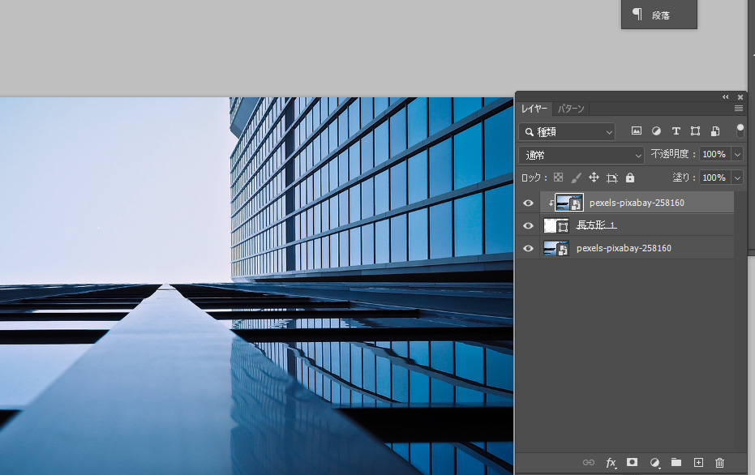Filter layers by adjustment layers
Viewport: 755px width, 475px height.
[x=656, y=131]
